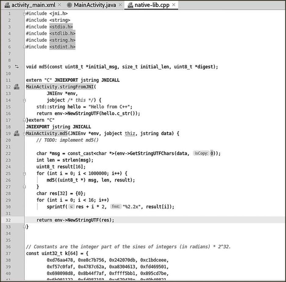This screenshot has height=282, width=286.
Task: Click the 1000000 loop limit value
Action: [97, 173]
